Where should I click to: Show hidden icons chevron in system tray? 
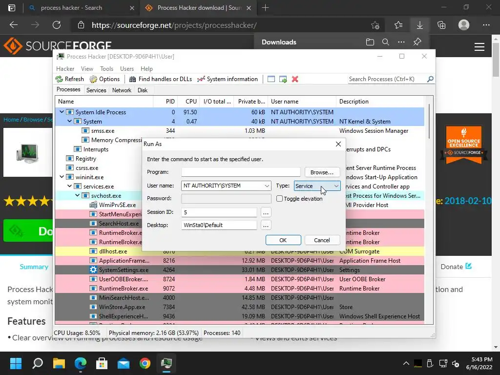pyautogui.click(x=406, y=363)
